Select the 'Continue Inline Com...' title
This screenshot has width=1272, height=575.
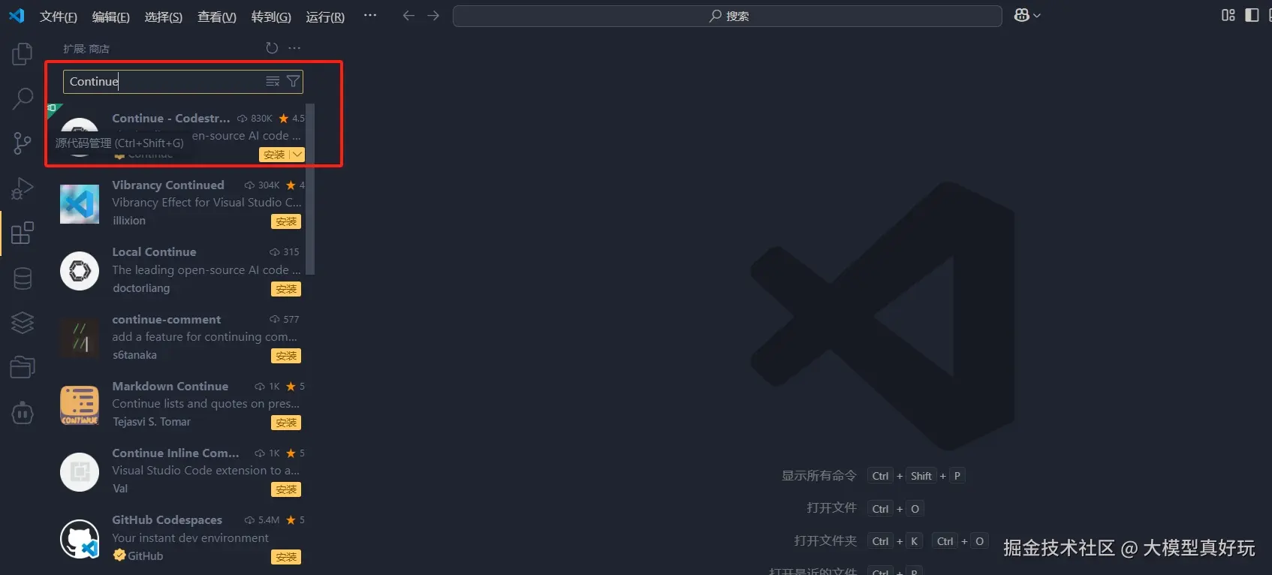pos(176,453)
